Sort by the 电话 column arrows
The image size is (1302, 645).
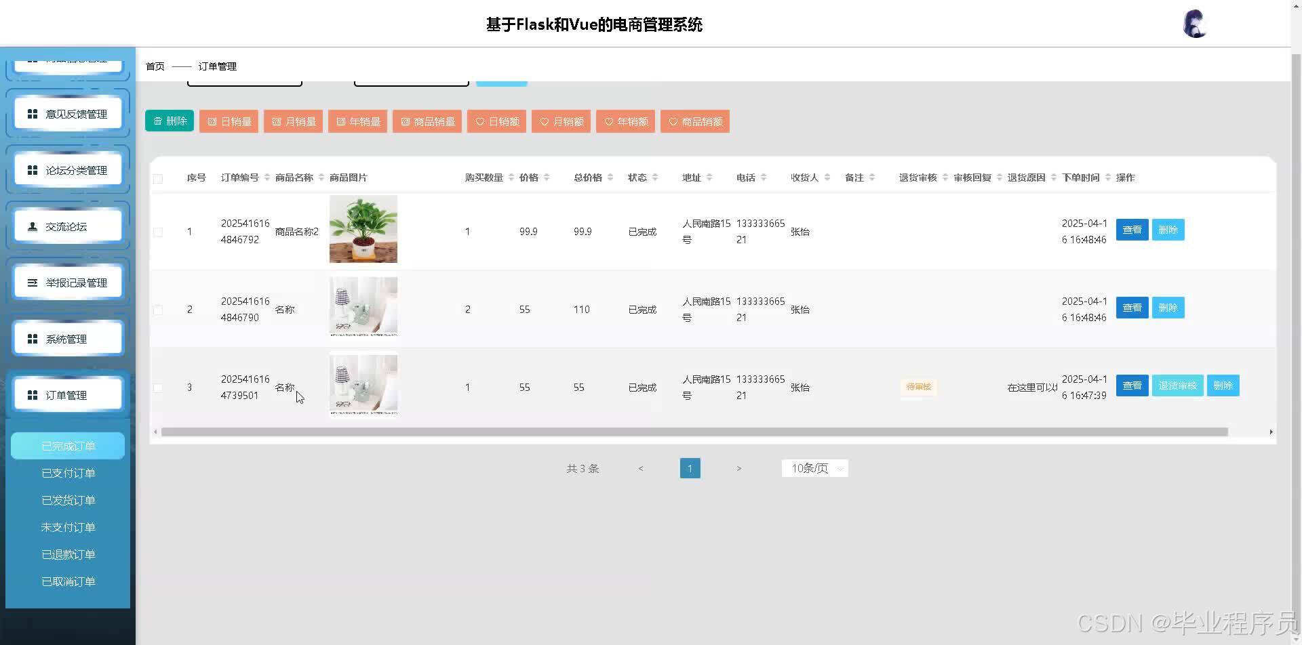[x=764, y=178]
